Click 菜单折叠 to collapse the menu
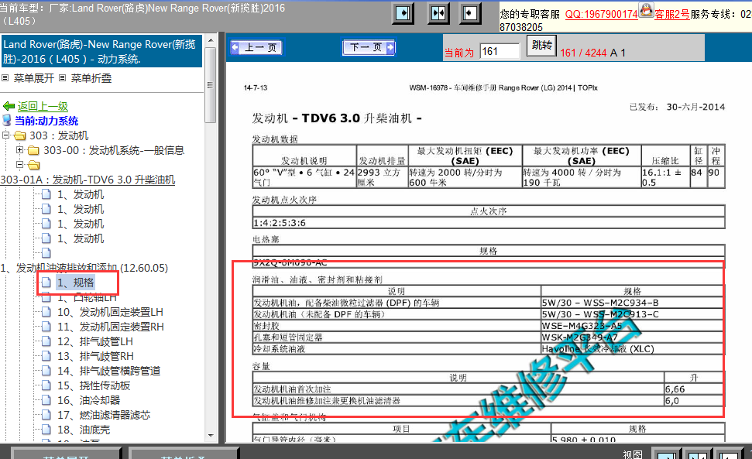752x459 pixels. pyautogui.click(x=91, y=78)
